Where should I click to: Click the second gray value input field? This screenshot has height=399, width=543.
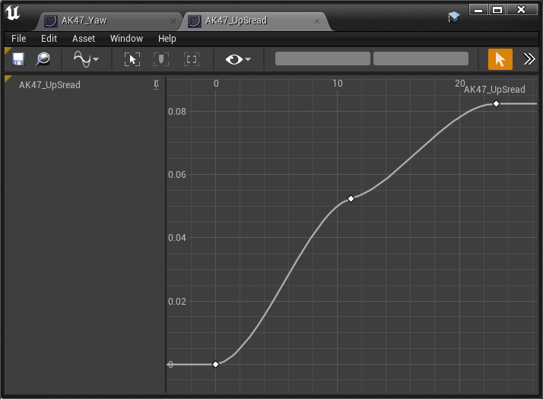tap(421, 59)
